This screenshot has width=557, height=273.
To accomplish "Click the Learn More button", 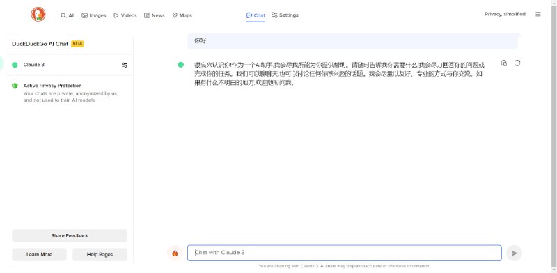I will tap(40, 254).
